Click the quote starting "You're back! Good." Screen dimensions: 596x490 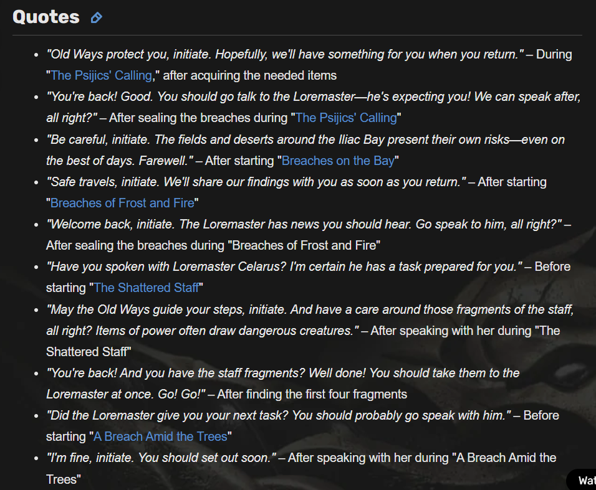314,107
